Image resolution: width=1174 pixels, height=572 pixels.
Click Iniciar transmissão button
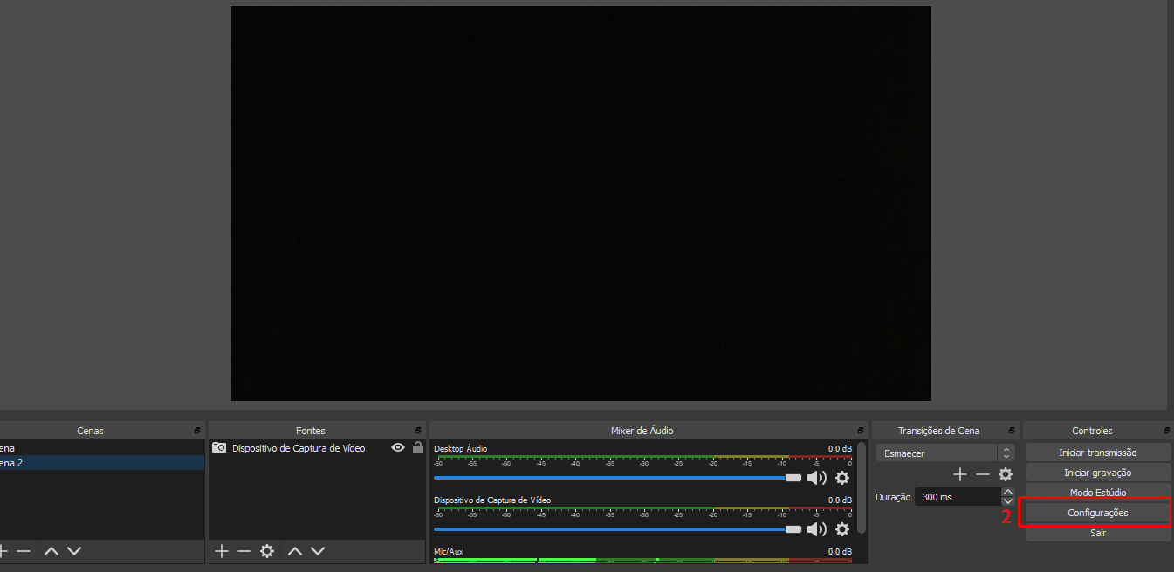coord(1098,453)
